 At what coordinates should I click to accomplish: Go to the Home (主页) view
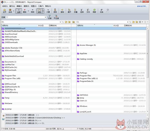pyautogui.click(x=4, y=11)
